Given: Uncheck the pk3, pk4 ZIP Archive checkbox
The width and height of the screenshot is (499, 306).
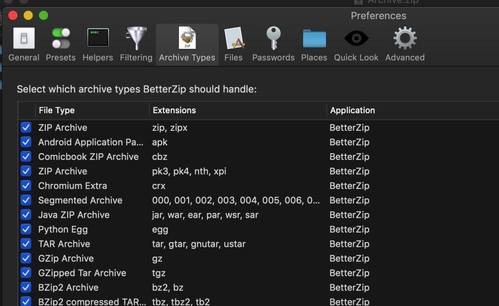Looking at the screenshot, I should [26, 171].
